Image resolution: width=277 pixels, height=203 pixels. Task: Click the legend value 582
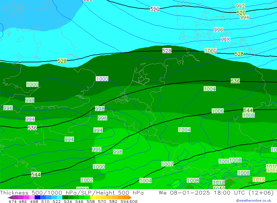coord(113,201)
